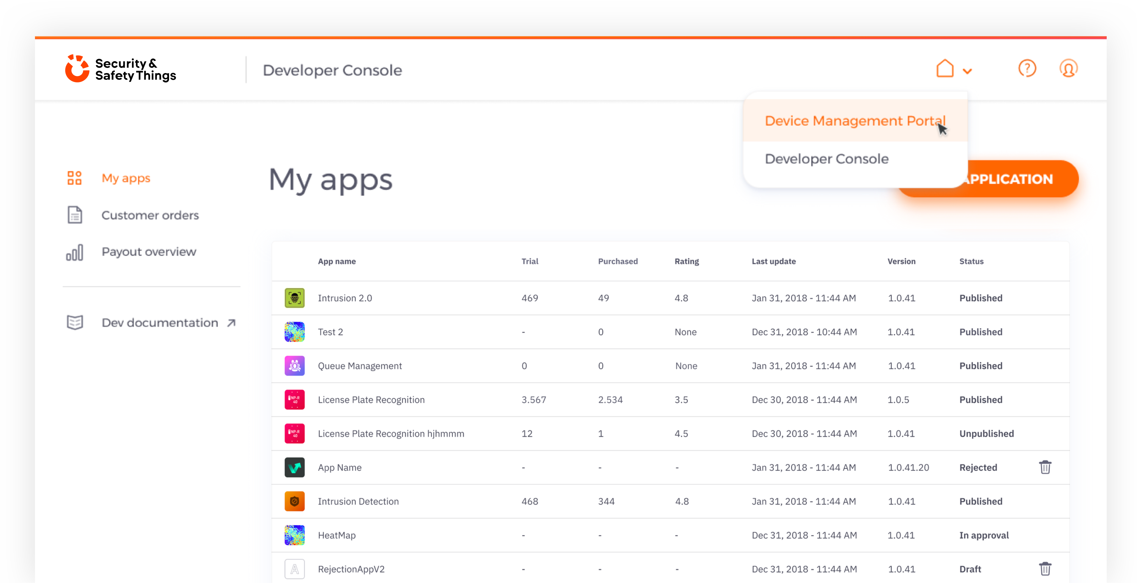The image size is (1137, 583).
Task: Open Customer orders page
Action: click(x=150, y=215)
